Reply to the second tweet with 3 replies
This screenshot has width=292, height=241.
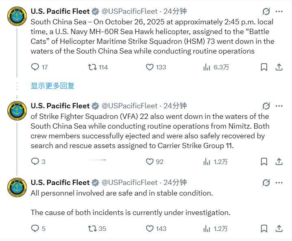(x=35, y=161)
